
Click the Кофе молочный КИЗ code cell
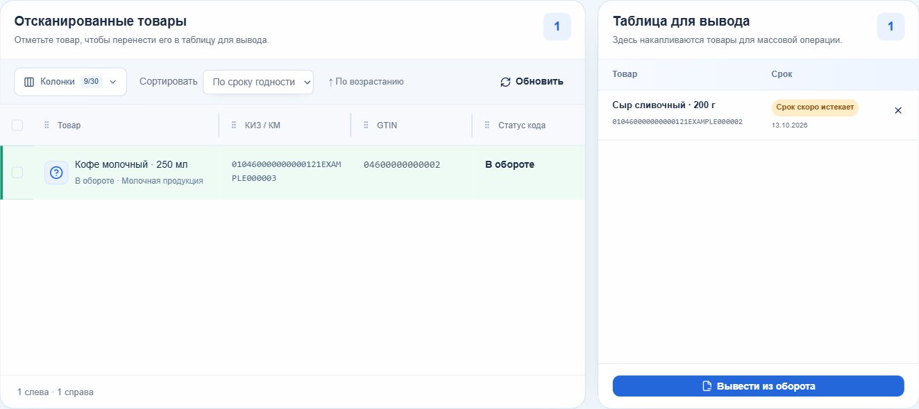click(x=286, y=171)
